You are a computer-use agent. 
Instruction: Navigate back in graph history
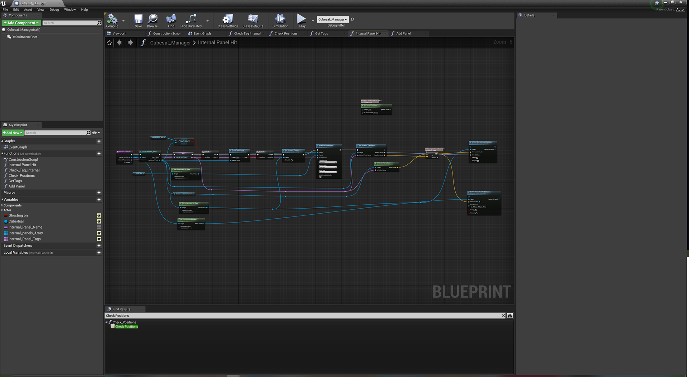pos(119,43)
